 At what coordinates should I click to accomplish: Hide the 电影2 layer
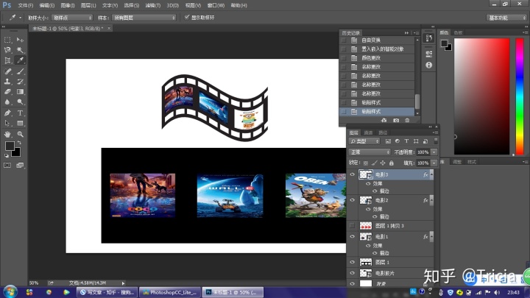click(x=352, y=200)
